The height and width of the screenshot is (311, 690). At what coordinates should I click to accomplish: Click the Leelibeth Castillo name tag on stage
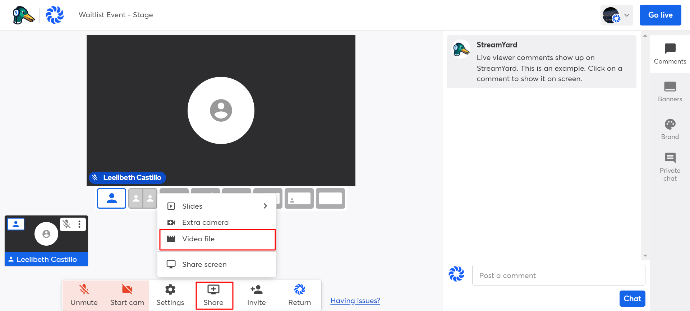(127, 177)
